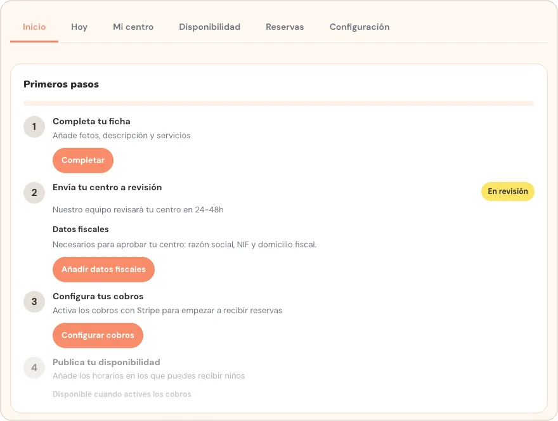Click the Datos fiscales subheading

(x=81, y=229)
